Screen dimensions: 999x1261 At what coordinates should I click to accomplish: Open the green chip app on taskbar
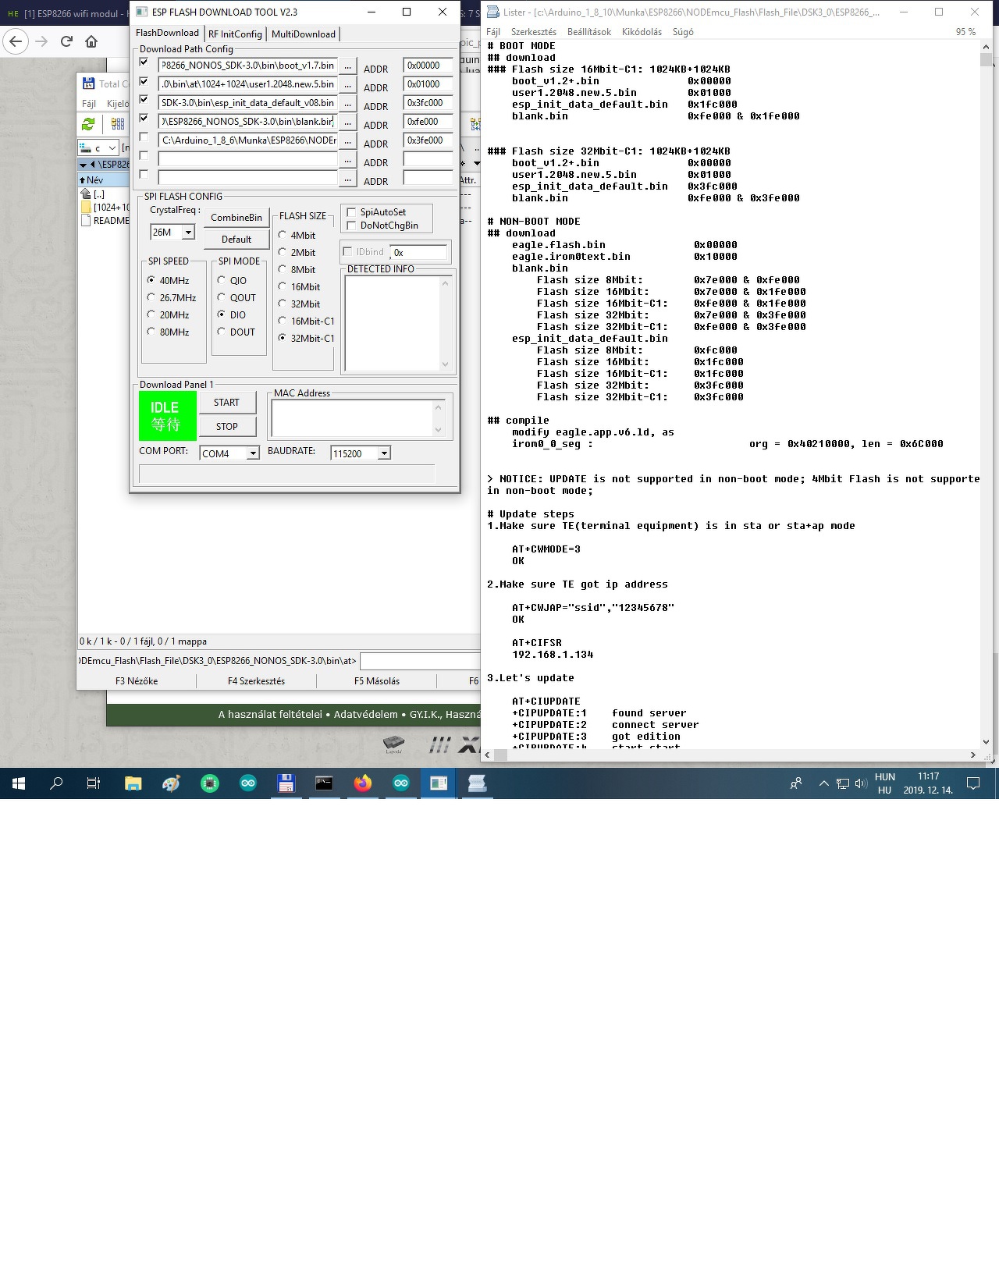click(x=210, y=783)
